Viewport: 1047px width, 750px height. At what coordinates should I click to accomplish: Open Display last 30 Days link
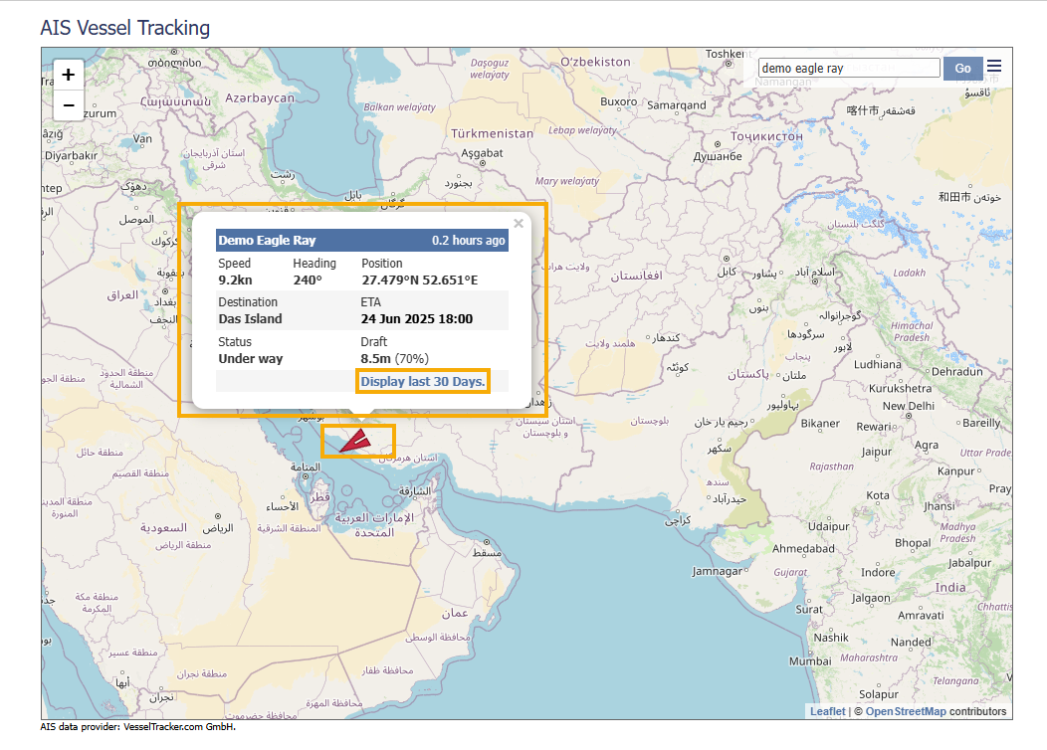tap(423, 381)
